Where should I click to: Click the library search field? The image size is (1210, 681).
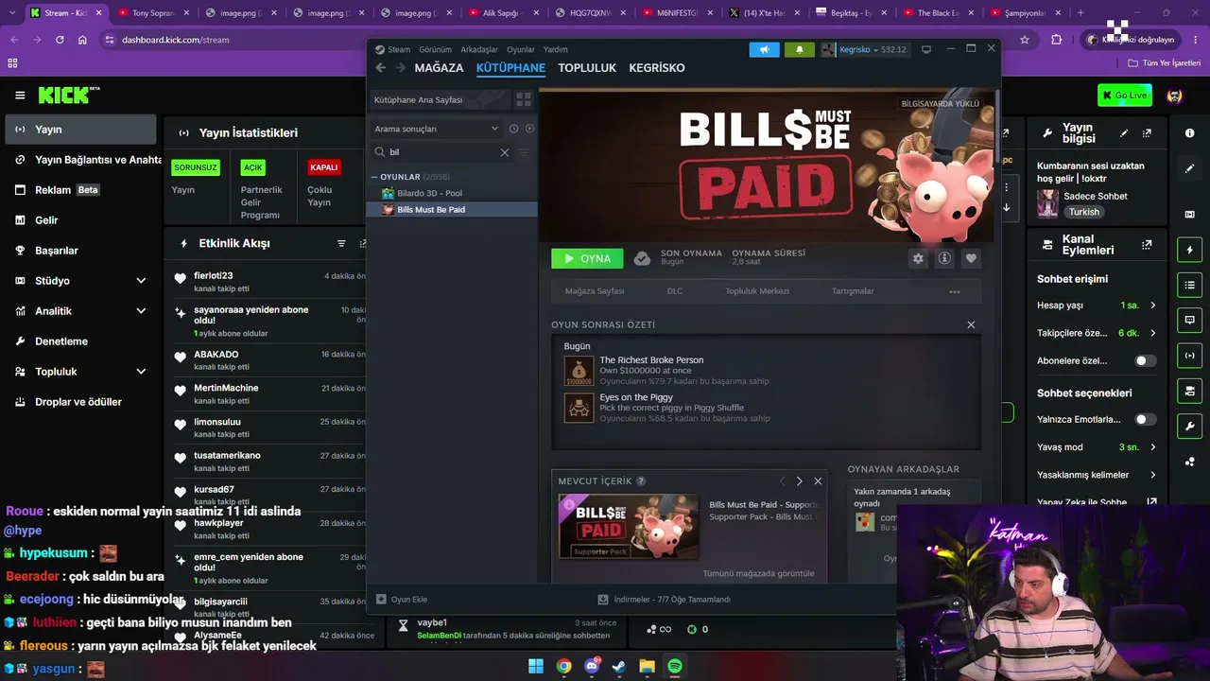pyautogui.click(x=441, y=152)
